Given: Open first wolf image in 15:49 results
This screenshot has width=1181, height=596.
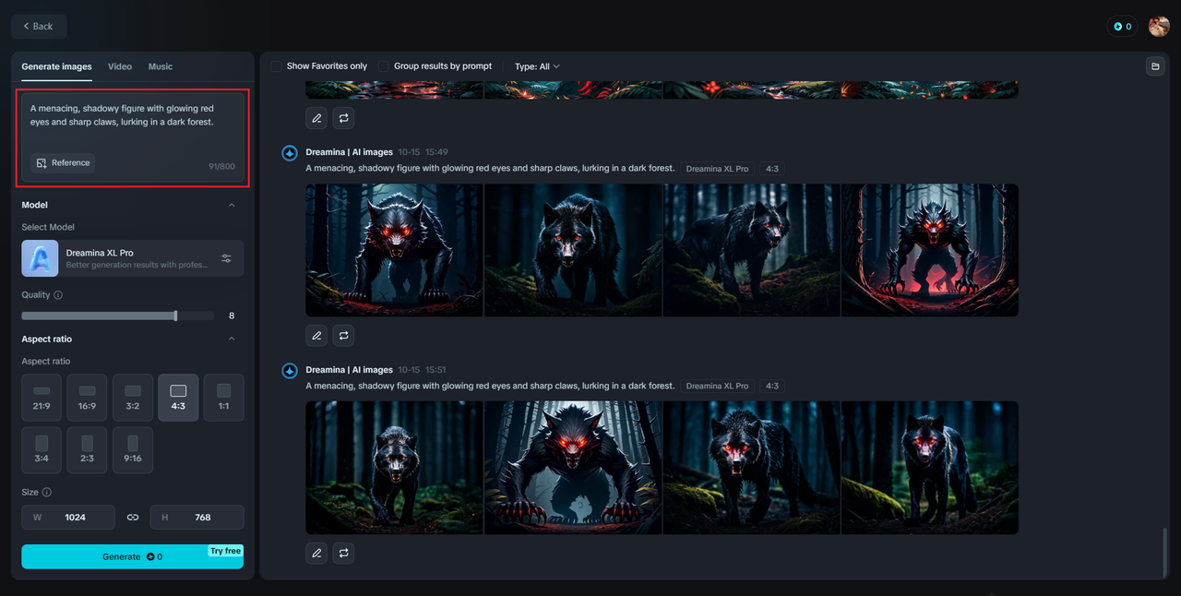Looking at the screenshot, I should coord(394,250).
